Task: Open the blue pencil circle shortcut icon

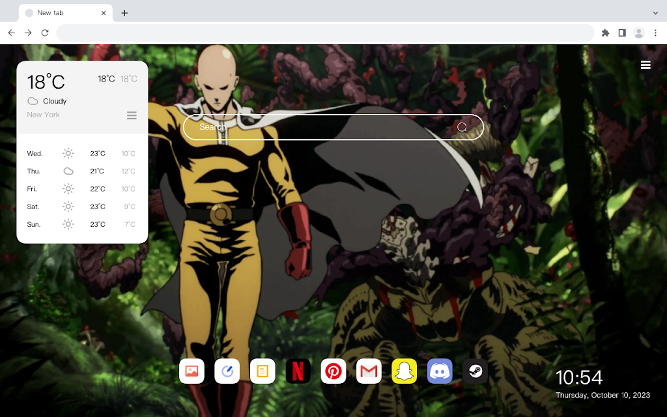Action: click(x=227, y=371)
